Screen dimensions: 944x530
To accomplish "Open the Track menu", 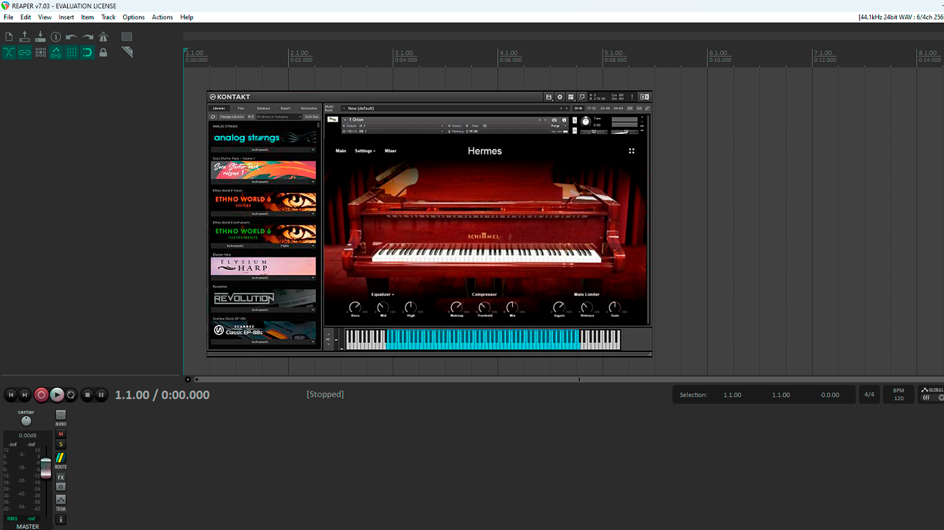I will click(x=108, y=17).
